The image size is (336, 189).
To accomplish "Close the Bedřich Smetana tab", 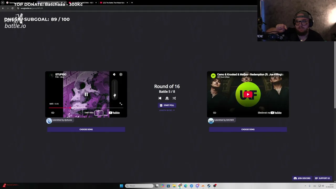I will click(96, 3).
